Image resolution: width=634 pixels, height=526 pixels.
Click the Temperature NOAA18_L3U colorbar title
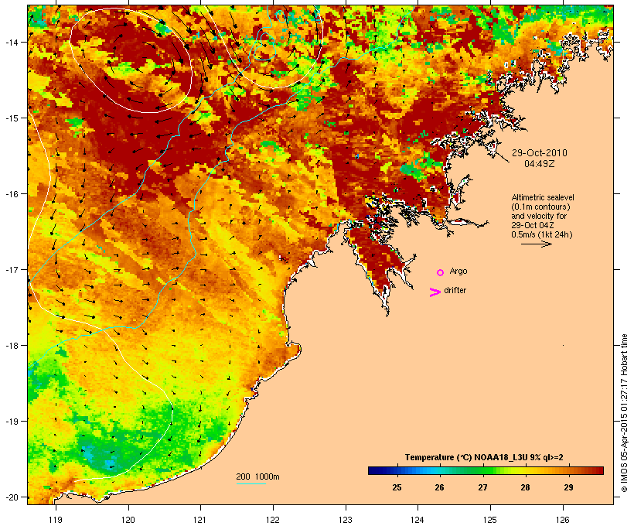pos(484,457)
